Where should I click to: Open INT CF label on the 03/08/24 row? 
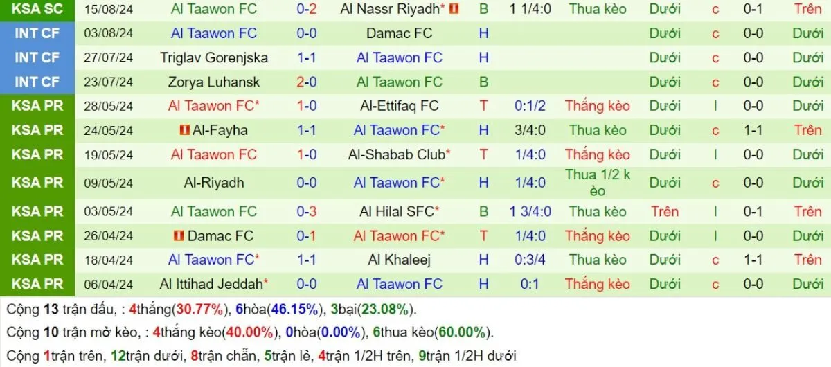[37, 33]
